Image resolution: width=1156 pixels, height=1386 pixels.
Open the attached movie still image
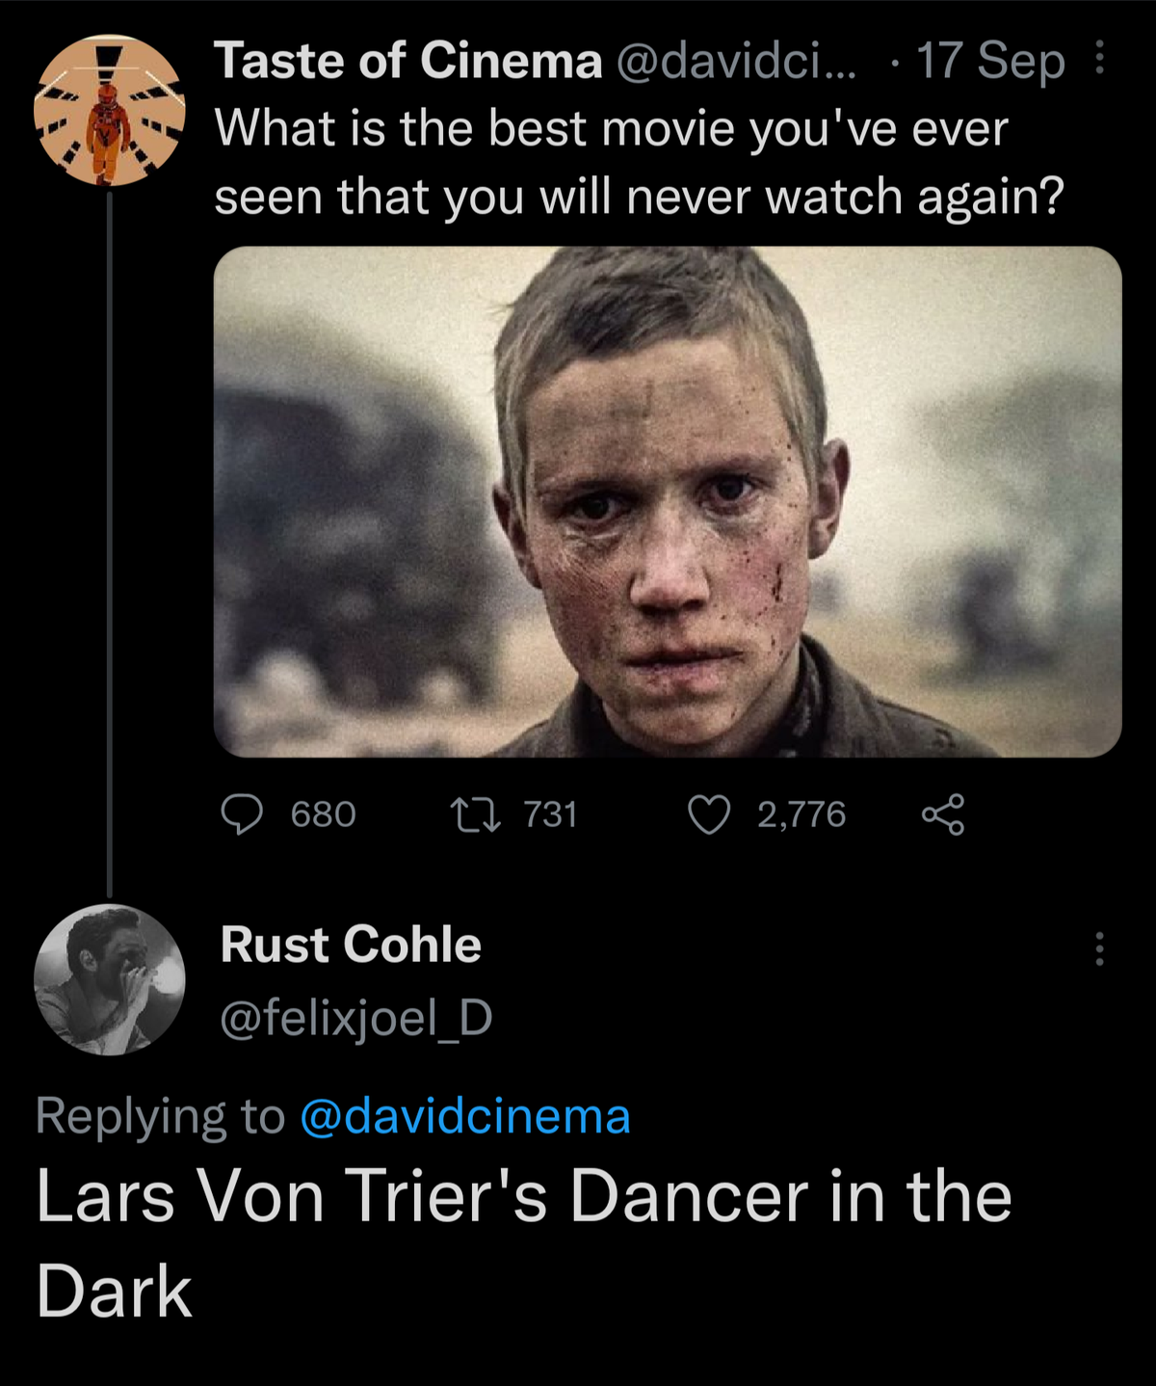click(667, 501)
